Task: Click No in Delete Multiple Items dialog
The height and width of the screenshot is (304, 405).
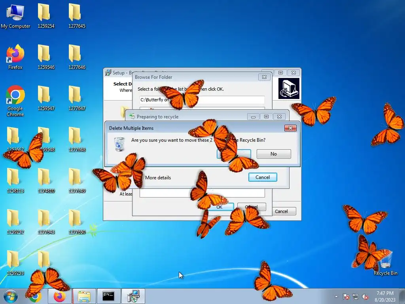Action: [x=274, y=154]
